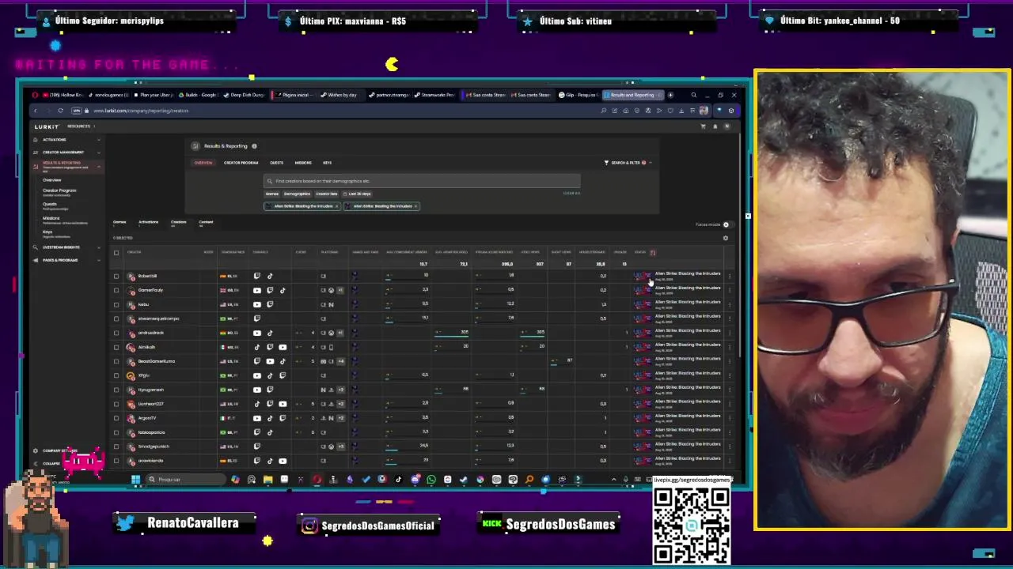This screenshot has width=1013, height=569.
Task: Select all creators with the header checkbox
Action: coord(116,253)
